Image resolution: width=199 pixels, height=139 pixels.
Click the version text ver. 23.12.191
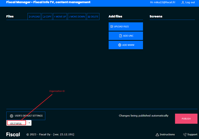64,134
